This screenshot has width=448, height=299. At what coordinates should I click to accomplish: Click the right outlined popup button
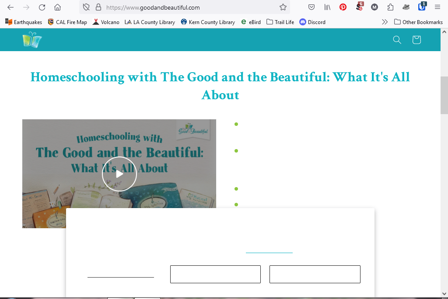click(315, 274)
